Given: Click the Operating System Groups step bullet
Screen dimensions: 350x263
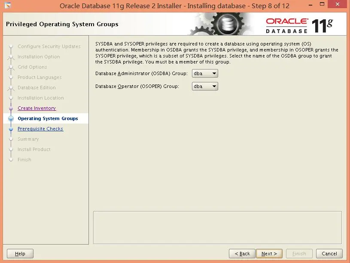Looking at the screenshot, I should (x=11, y=118).
